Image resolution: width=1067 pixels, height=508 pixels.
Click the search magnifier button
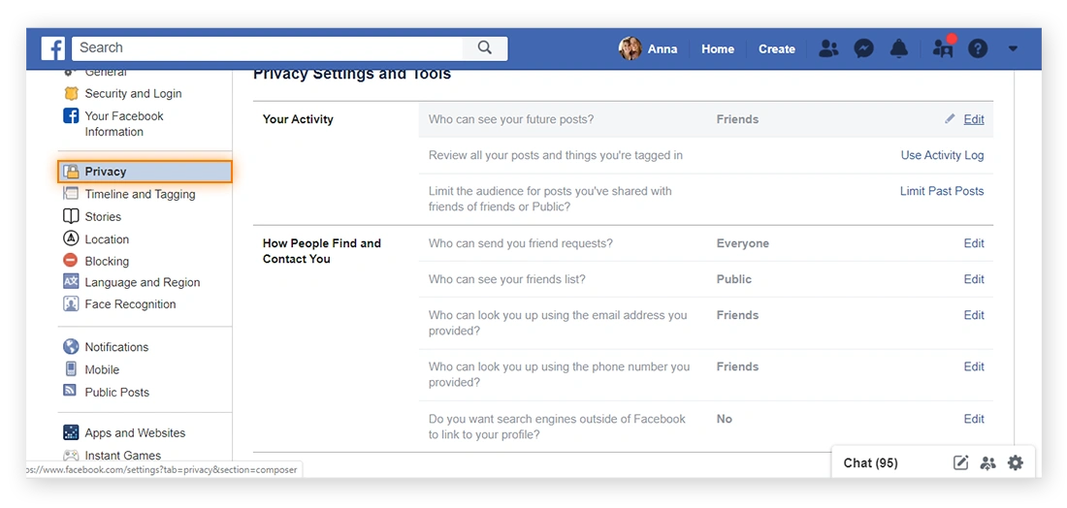click(x=485, y=48)
